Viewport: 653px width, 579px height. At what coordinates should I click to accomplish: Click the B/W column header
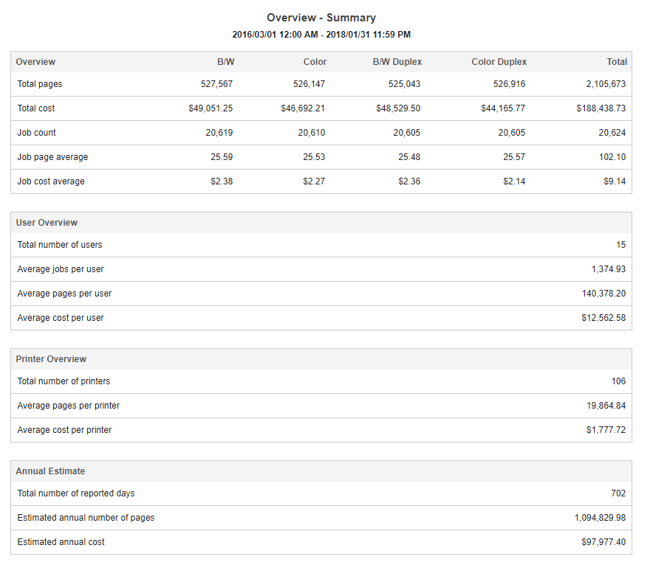tap(226, 62)
